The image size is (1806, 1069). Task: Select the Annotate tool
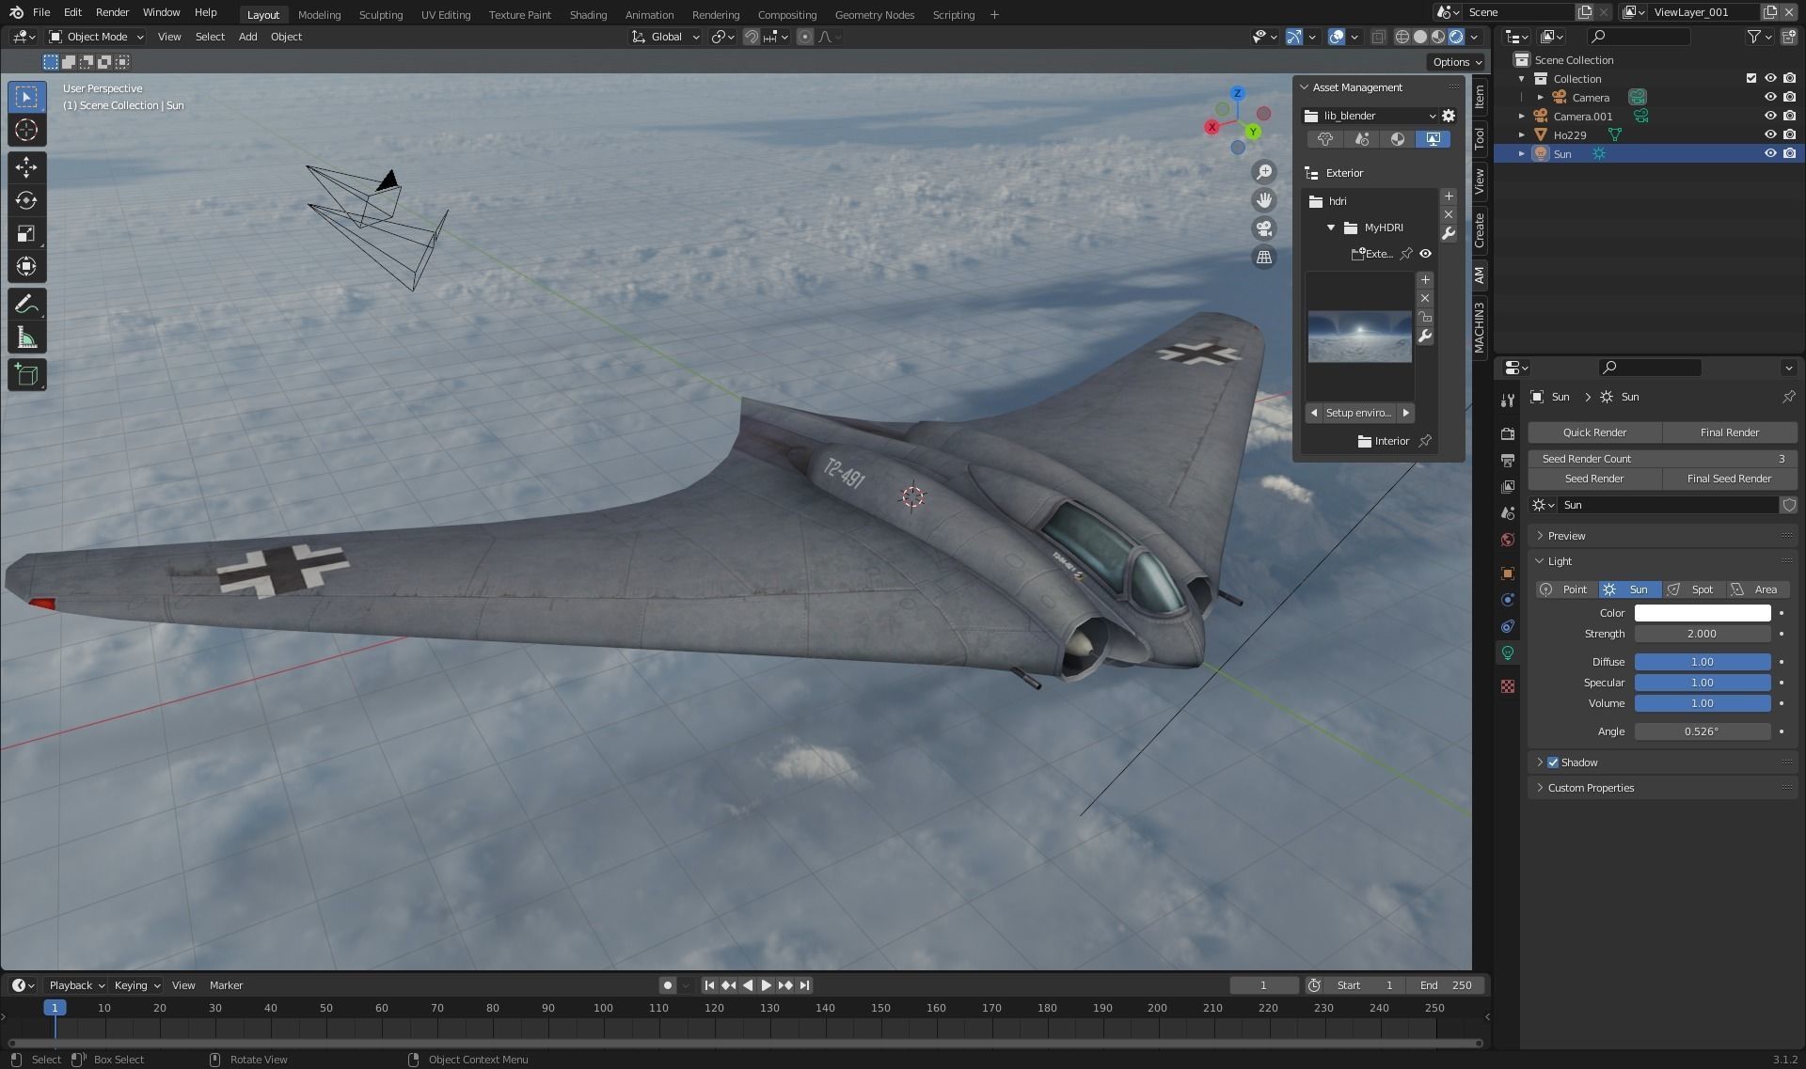pyautogui.click(x=26, y=305)
